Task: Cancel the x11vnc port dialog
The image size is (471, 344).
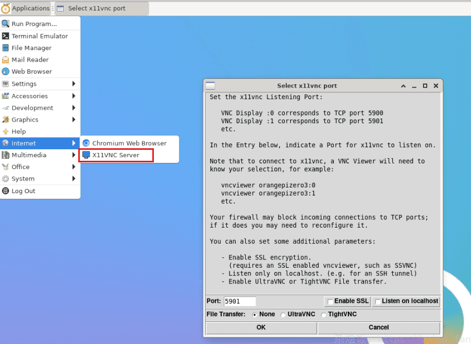Action: 379,327
